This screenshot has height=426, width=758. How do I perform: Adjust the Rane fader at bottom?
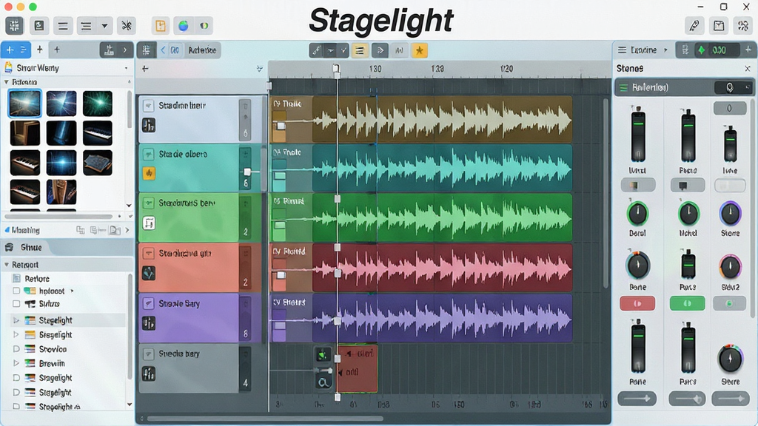click(x=637, y=346)
